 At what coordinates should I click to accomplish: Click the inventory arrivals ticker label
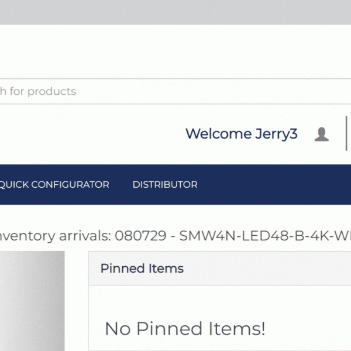coord(56,236)
